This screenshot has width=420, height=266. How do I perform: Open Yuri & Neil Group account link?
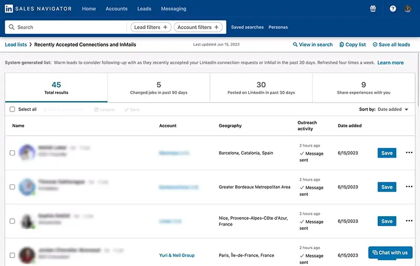(x=177, y=255)
